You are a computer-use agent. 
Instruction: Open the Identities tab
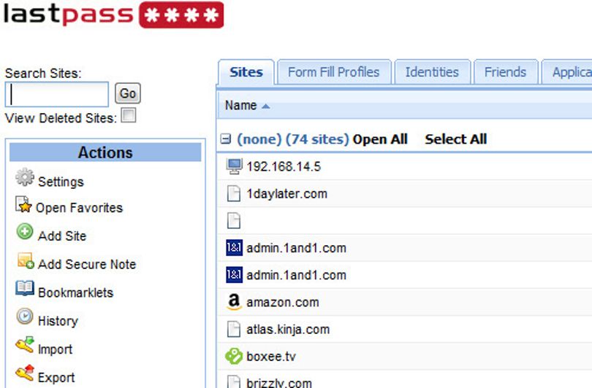[432, 71]
